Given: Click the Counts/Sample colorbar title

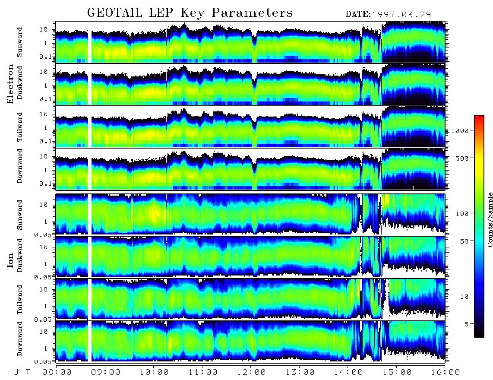Looking at the screenshot, I should tap(490, 219).
